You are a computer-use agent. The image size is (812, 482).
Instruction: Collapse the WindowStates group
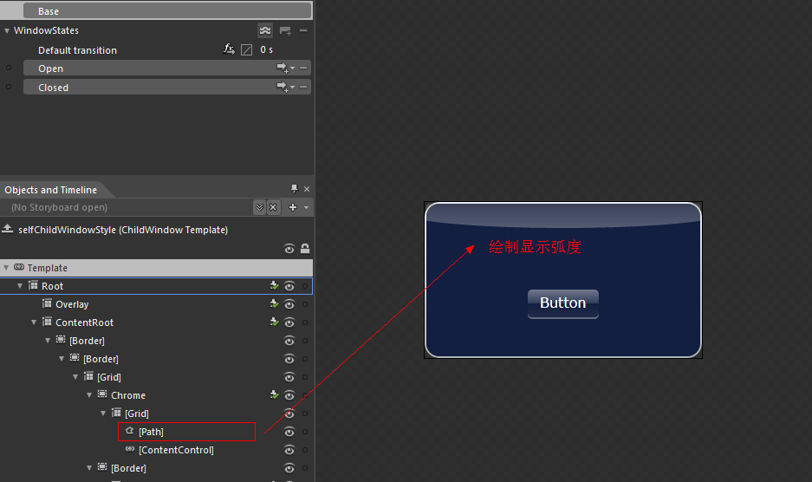7,30
